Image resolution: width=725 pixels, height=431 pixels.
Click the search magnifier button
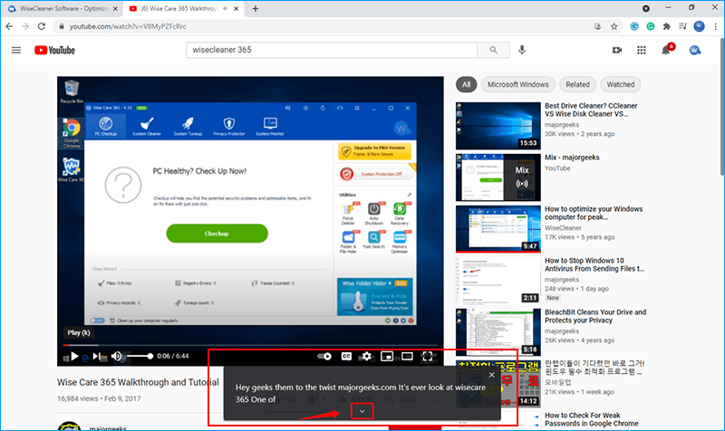click(x=493, y=50)
